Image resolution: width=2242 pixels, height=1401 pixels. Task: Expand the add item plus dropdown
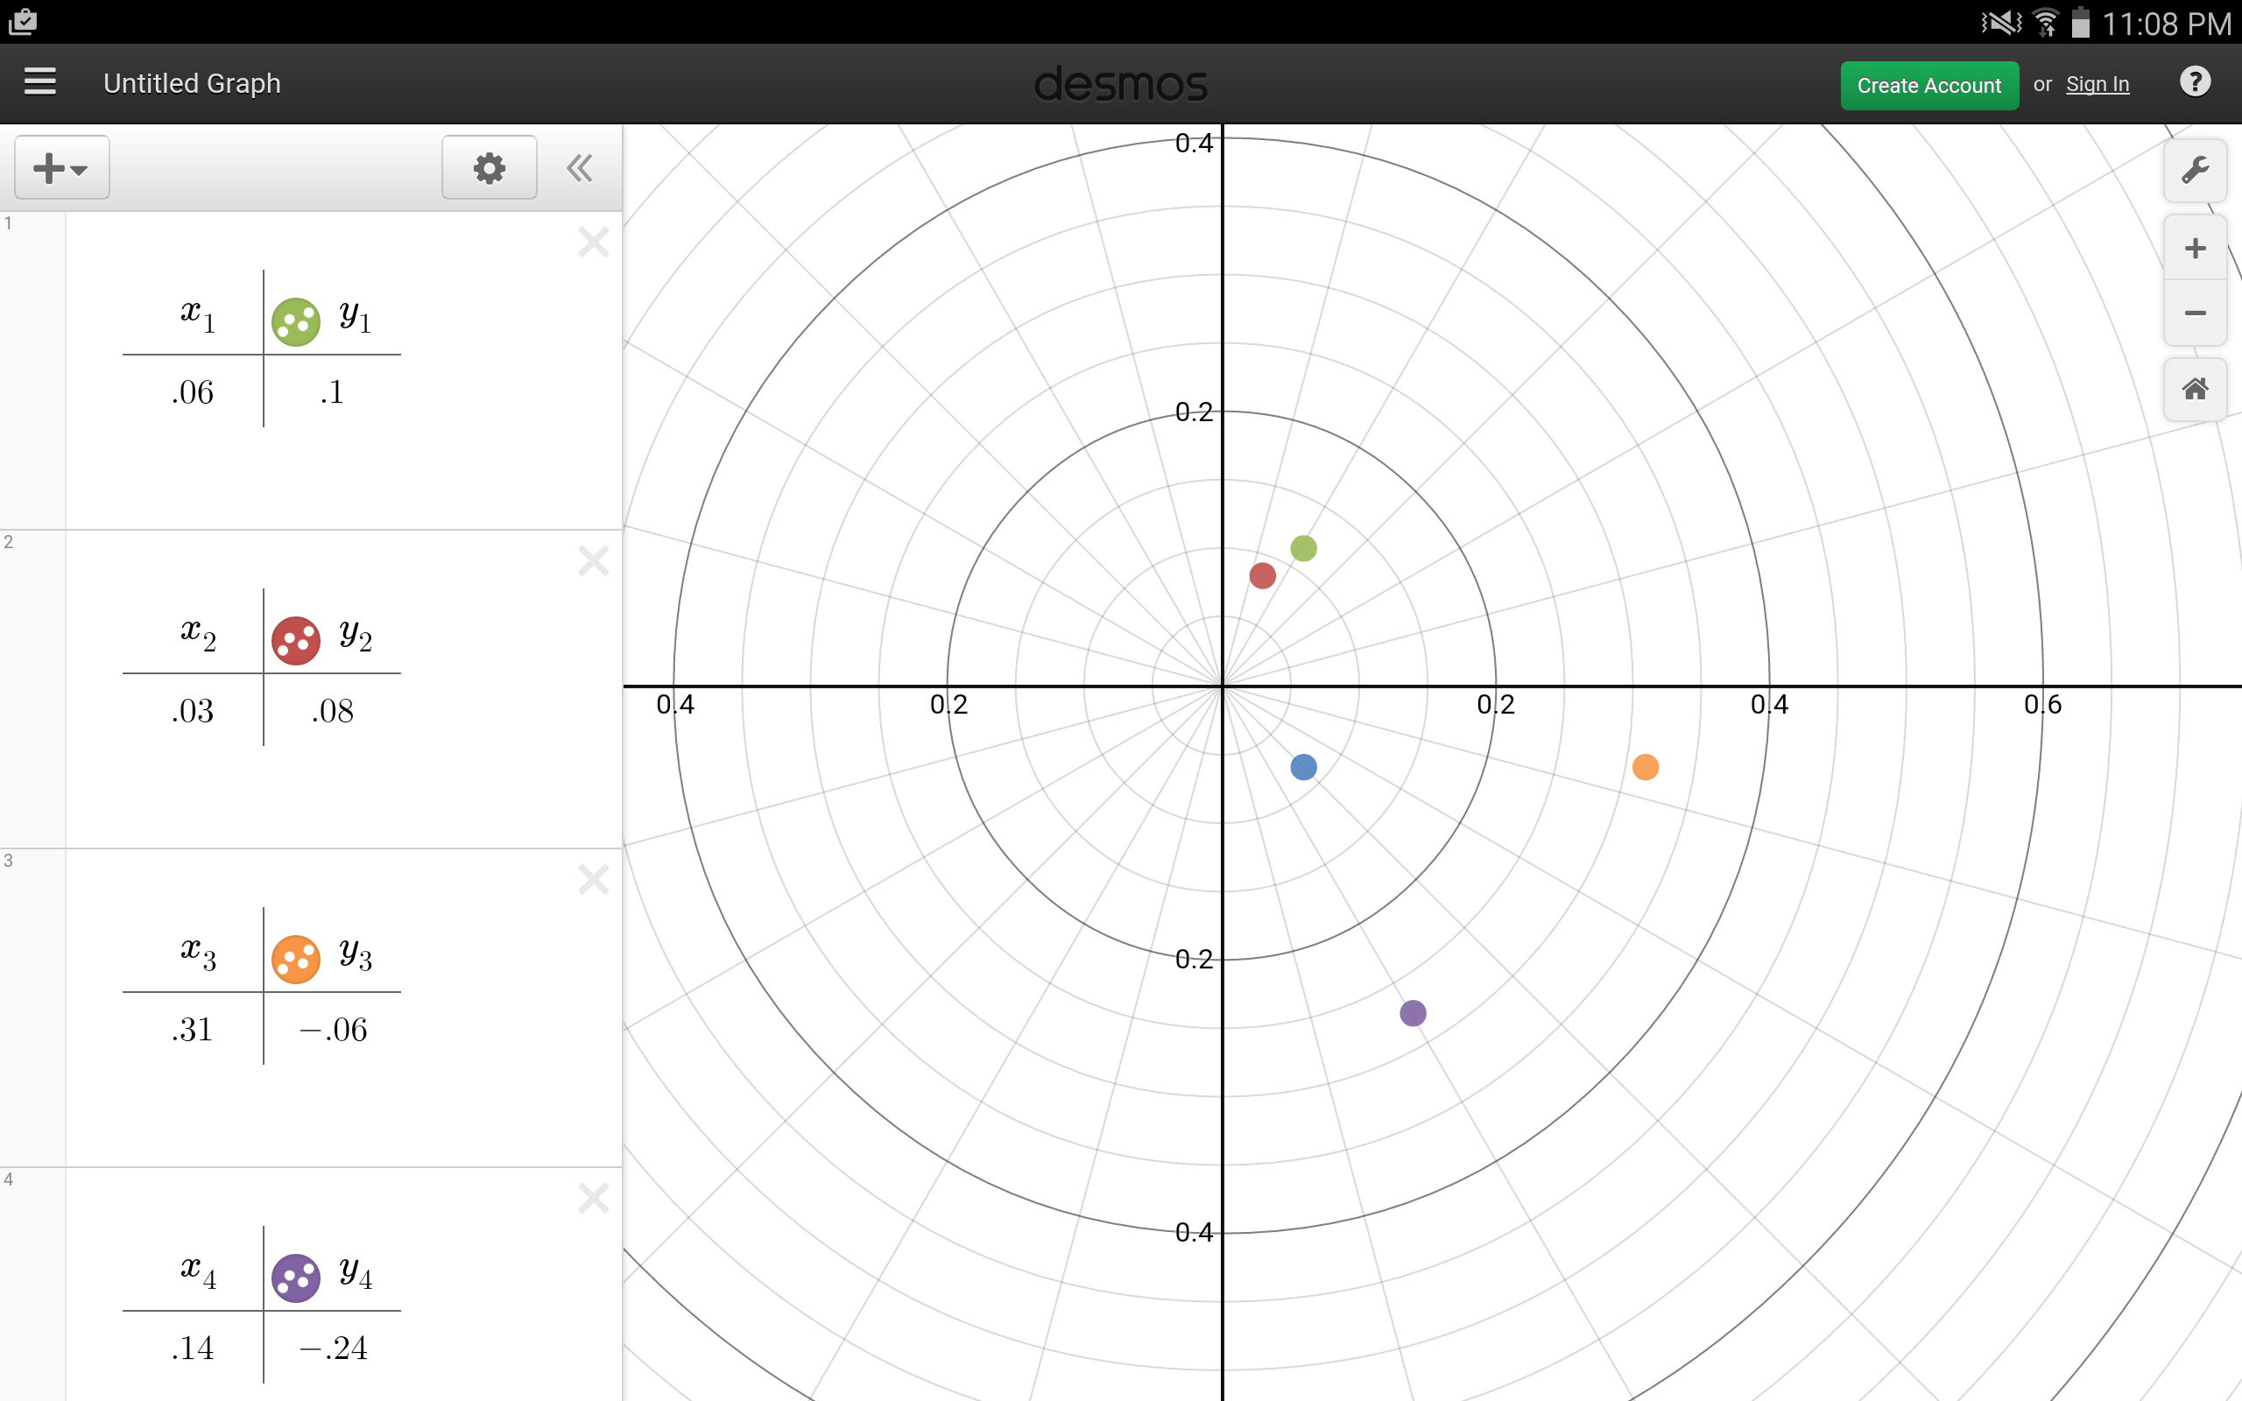coord(61,168)
